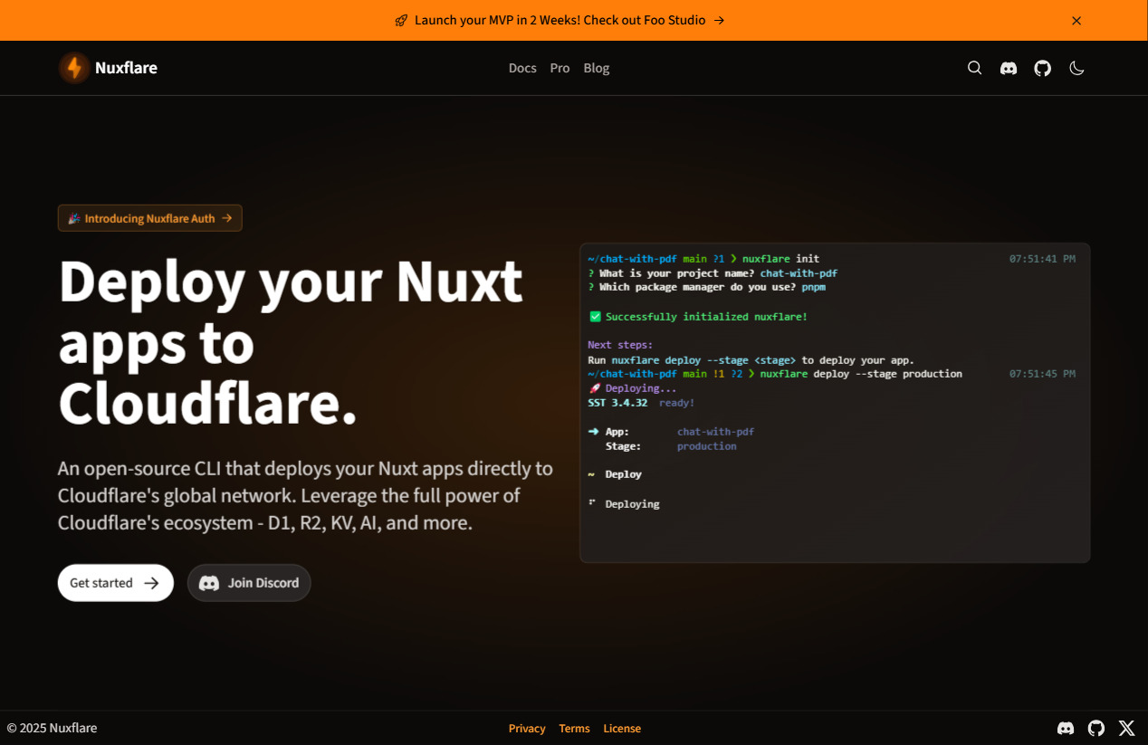Image resolution: width=1148 pixels, height=745 pixels.
Task: View the License page from the footer
Action: point(622,728)
